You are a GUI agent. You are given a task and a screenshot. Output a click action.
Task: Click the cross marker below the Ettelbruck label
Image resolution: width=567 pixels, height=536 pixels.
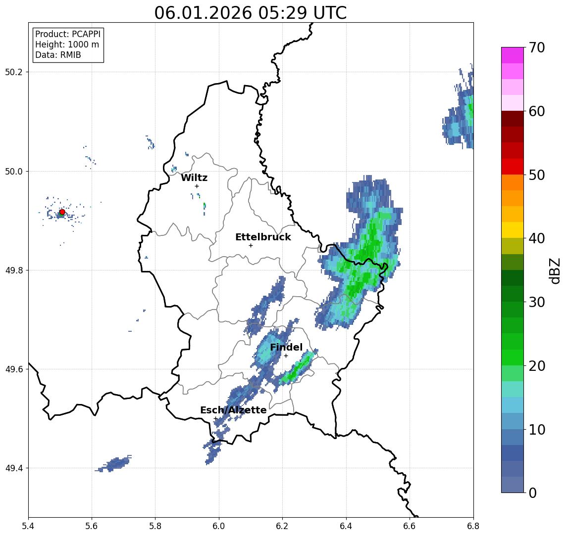(251, 246)
